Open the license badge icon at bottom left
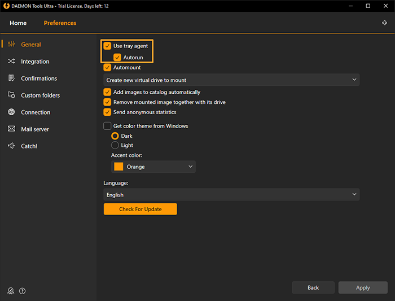Viewport: 395px width, 301px height. pos(11,291)
